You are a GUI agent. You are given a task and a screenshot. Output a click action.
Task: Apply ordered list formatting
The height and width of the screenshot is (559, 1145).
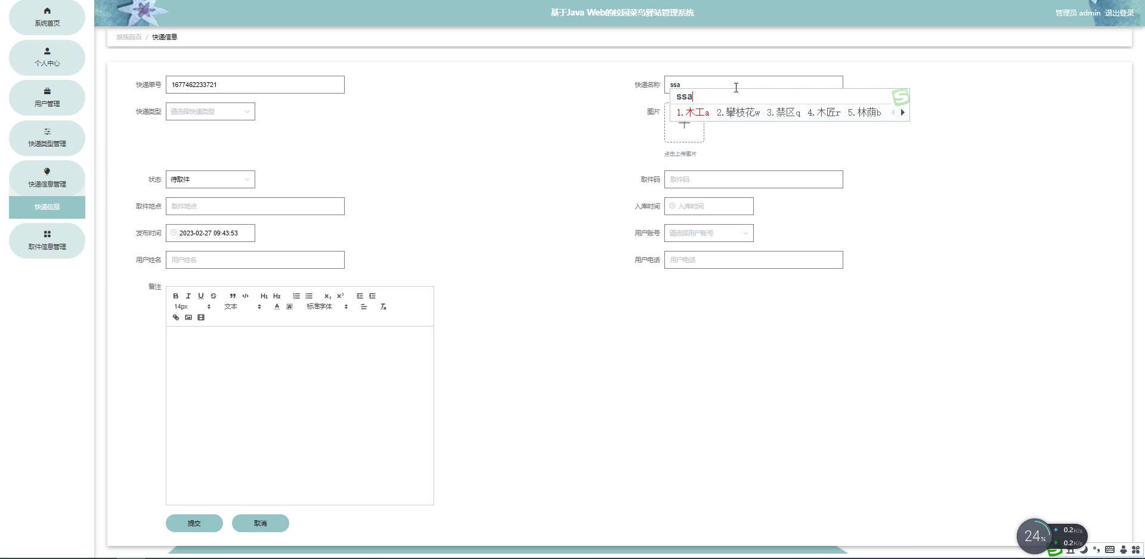pyautogui.click(x=296, y=296)
